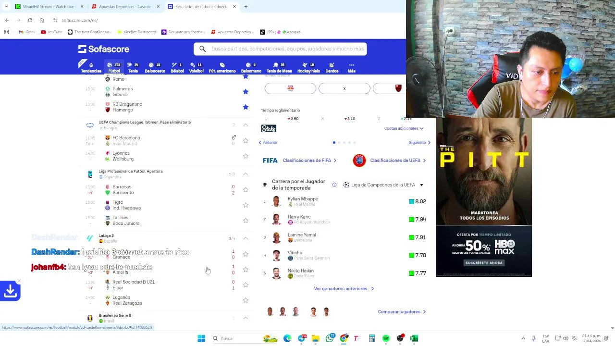
Task: Open the Stake odds provider logo
Action: (x=269, y=128)
